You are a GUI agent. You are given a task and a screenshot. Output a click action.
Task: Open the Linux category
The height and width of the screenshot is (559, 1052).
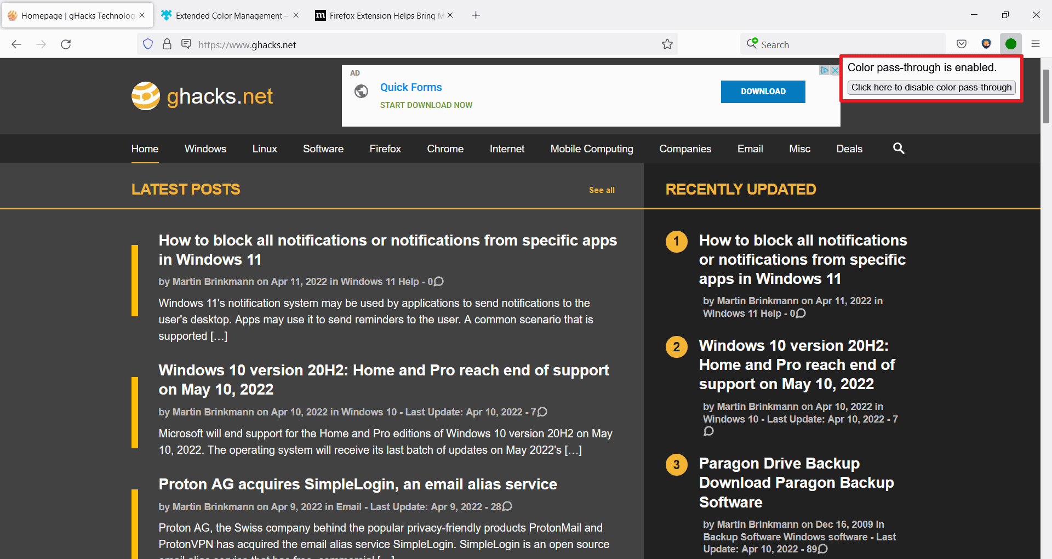[265, 149]
